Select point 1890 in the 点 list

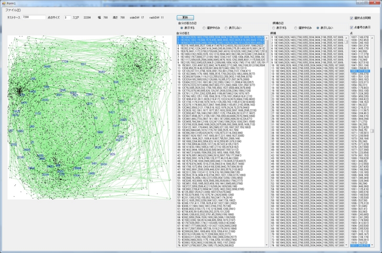pos(360,186)
